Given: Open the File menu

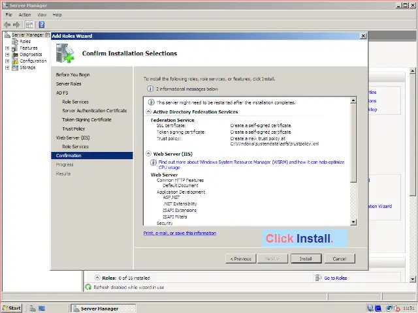Looking at the screenshot, I should pyautogui.click(x=8, y=14).
